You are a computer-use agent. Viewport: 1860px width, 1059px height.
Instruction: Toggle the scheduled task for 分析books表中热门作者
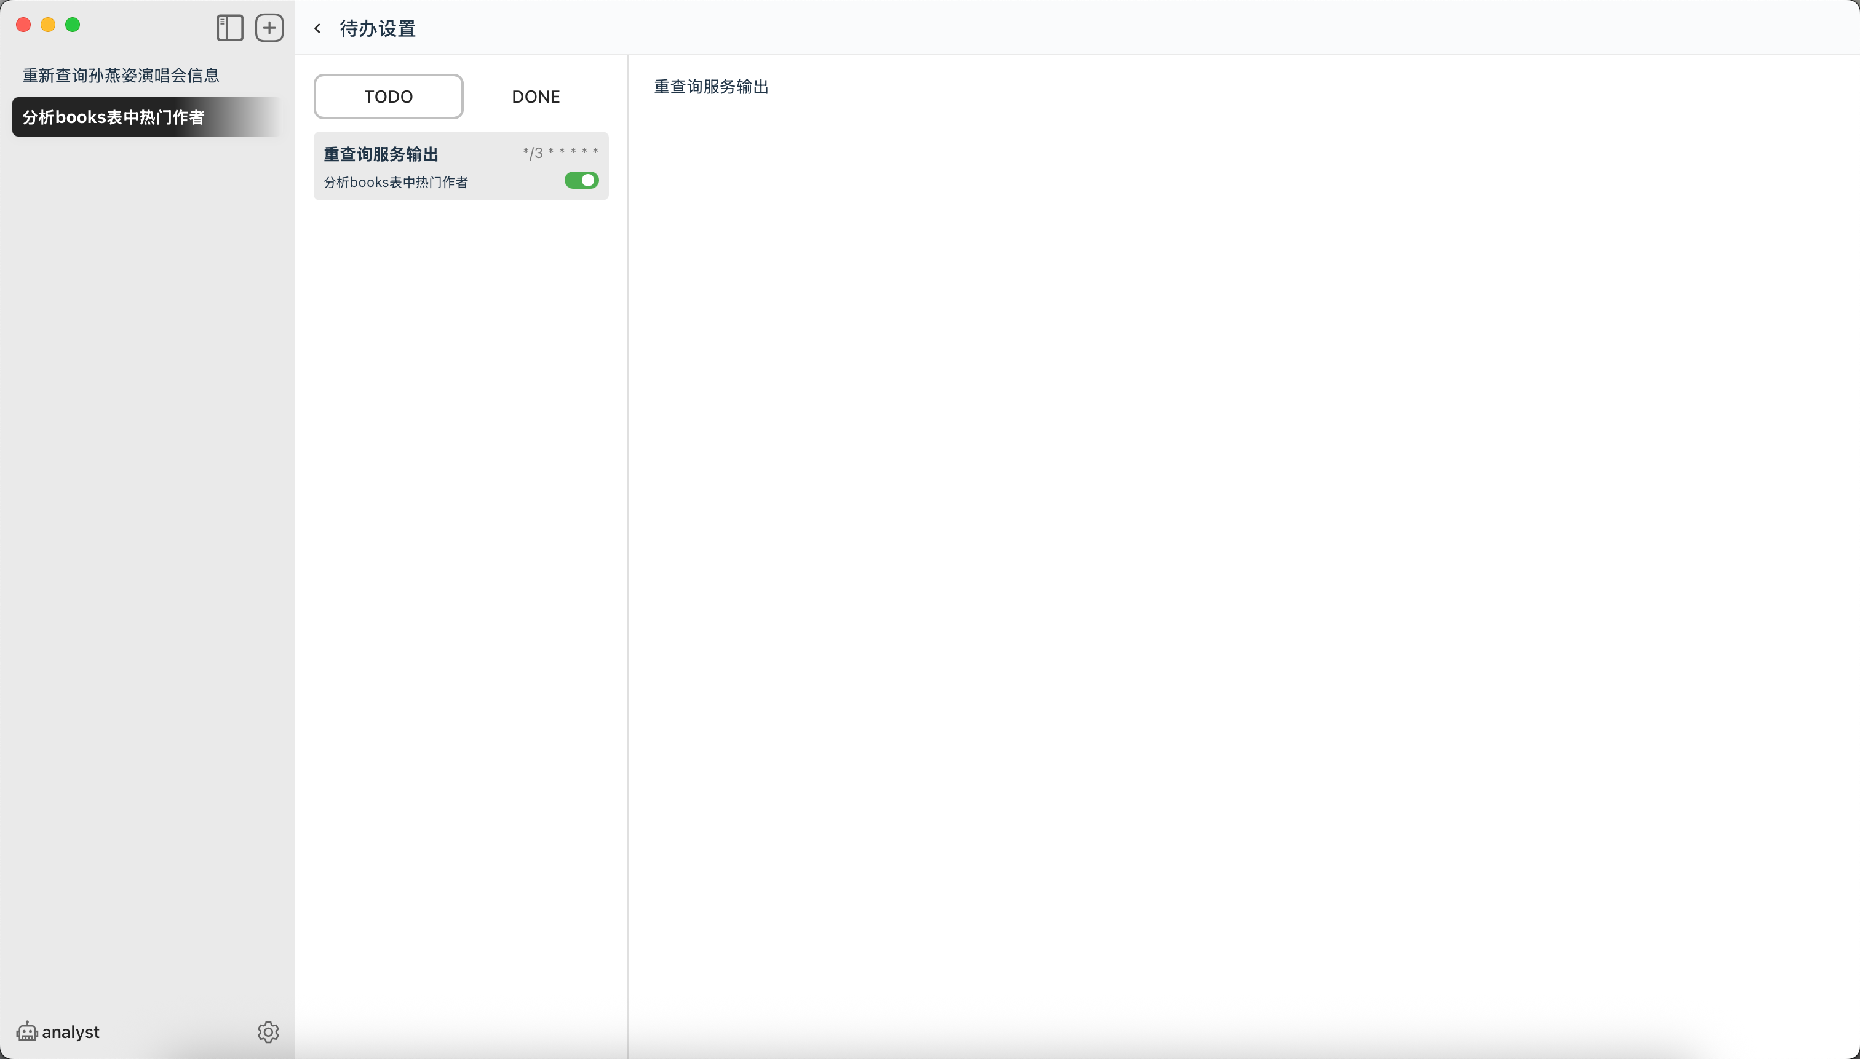(581, 180)
